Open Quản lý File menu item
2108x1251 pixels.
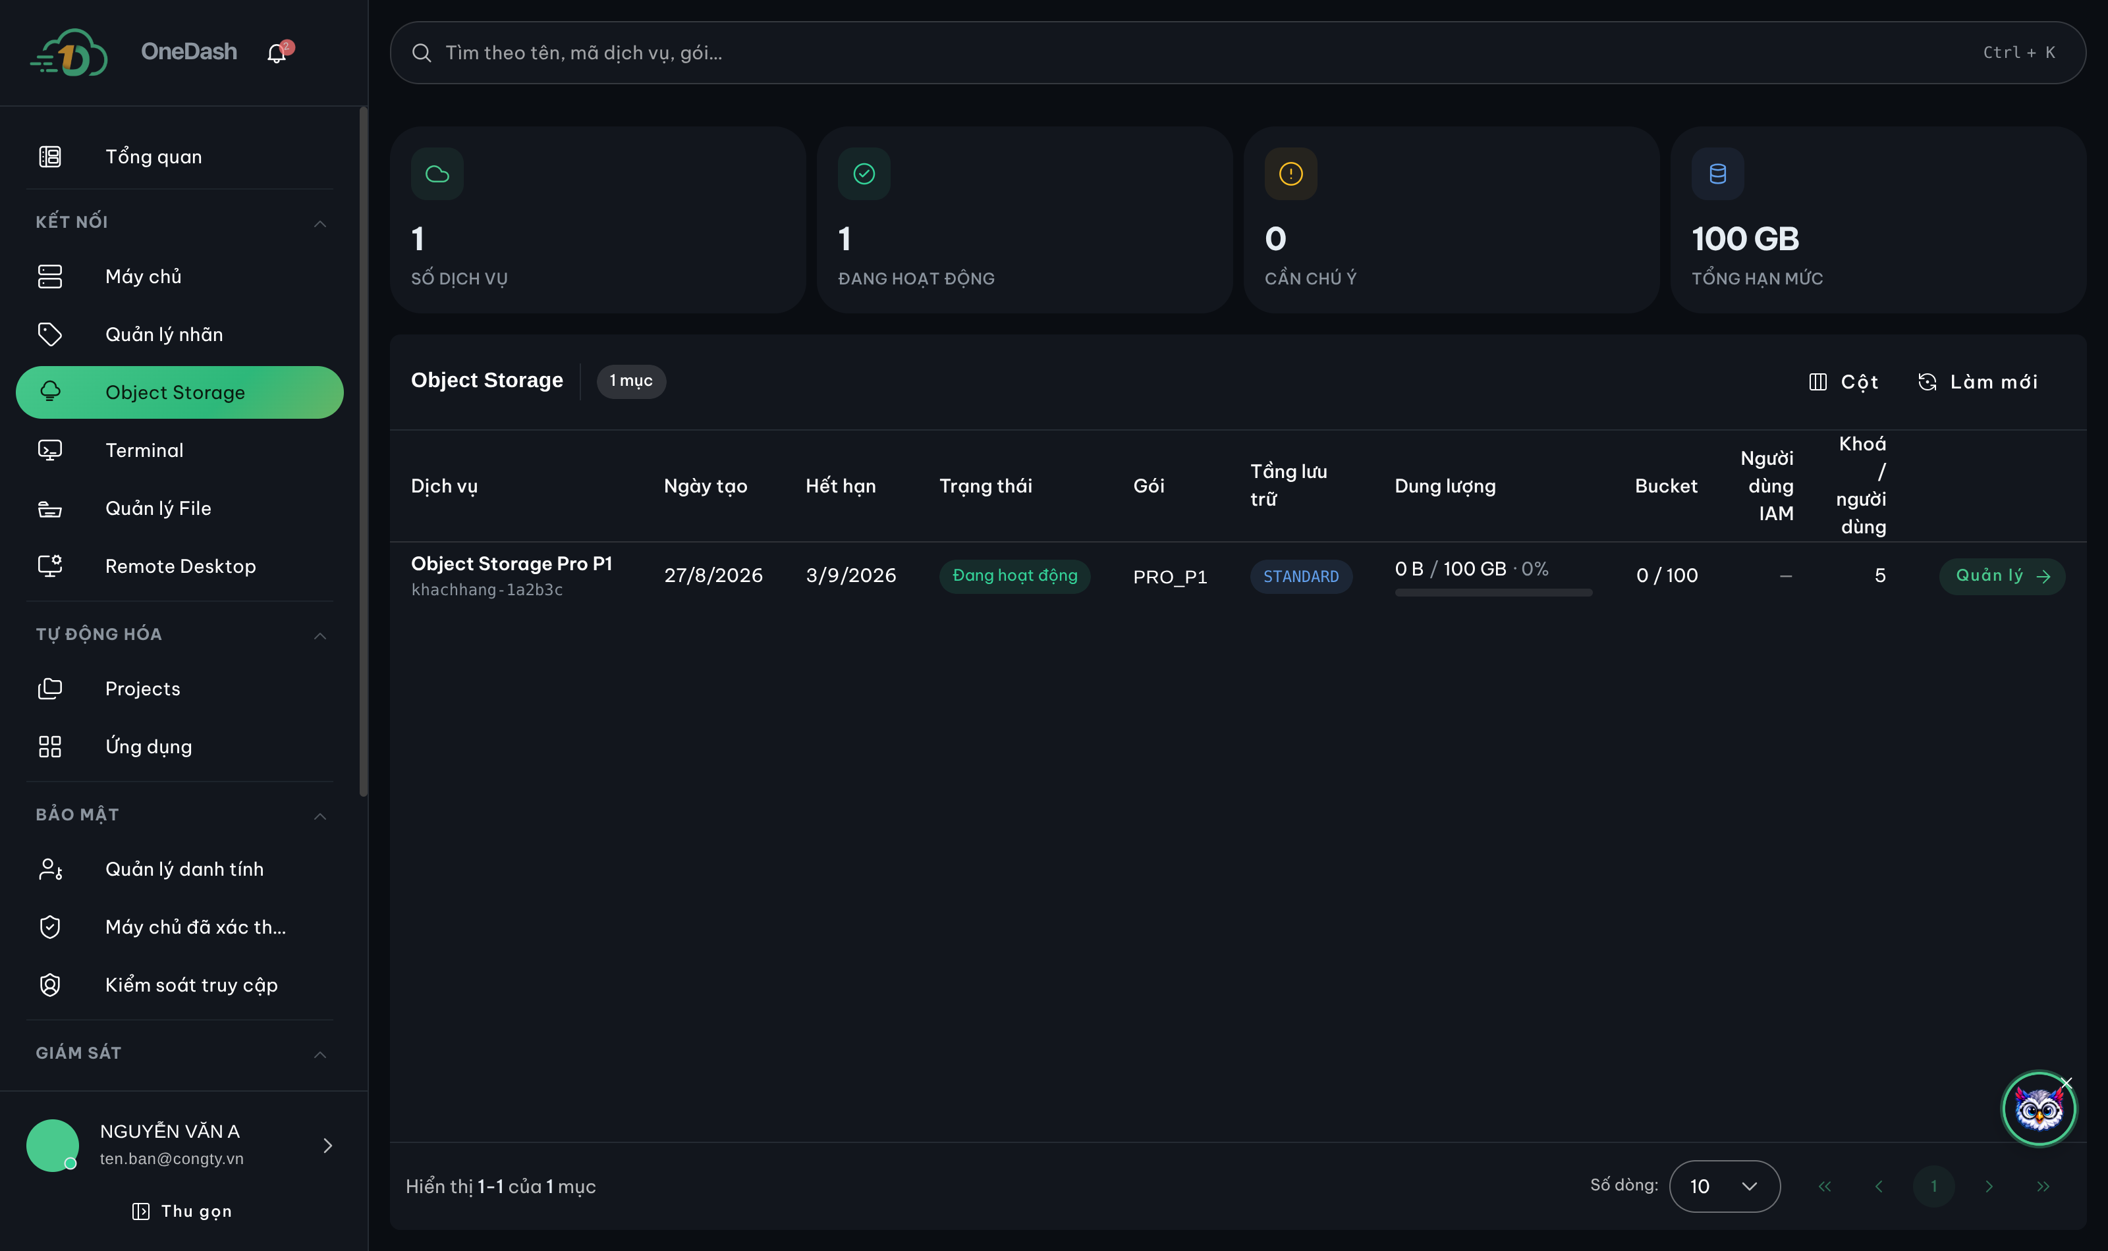coord(179,508)
